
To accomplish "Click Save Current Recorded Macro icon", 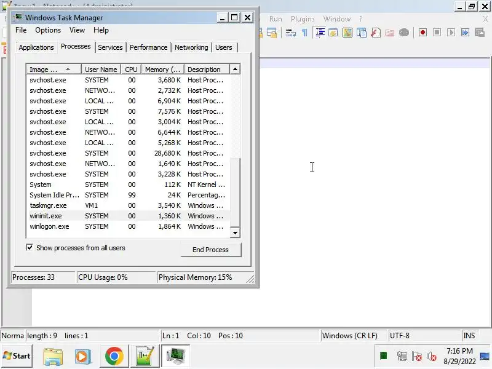I will [480, 33].
